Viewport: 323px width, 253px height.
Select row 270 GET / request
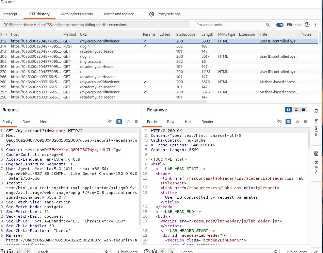click(159, 72)
